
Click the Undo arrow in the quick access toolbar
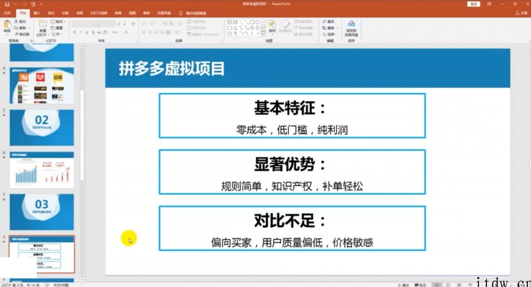click(x=15, y=4)
